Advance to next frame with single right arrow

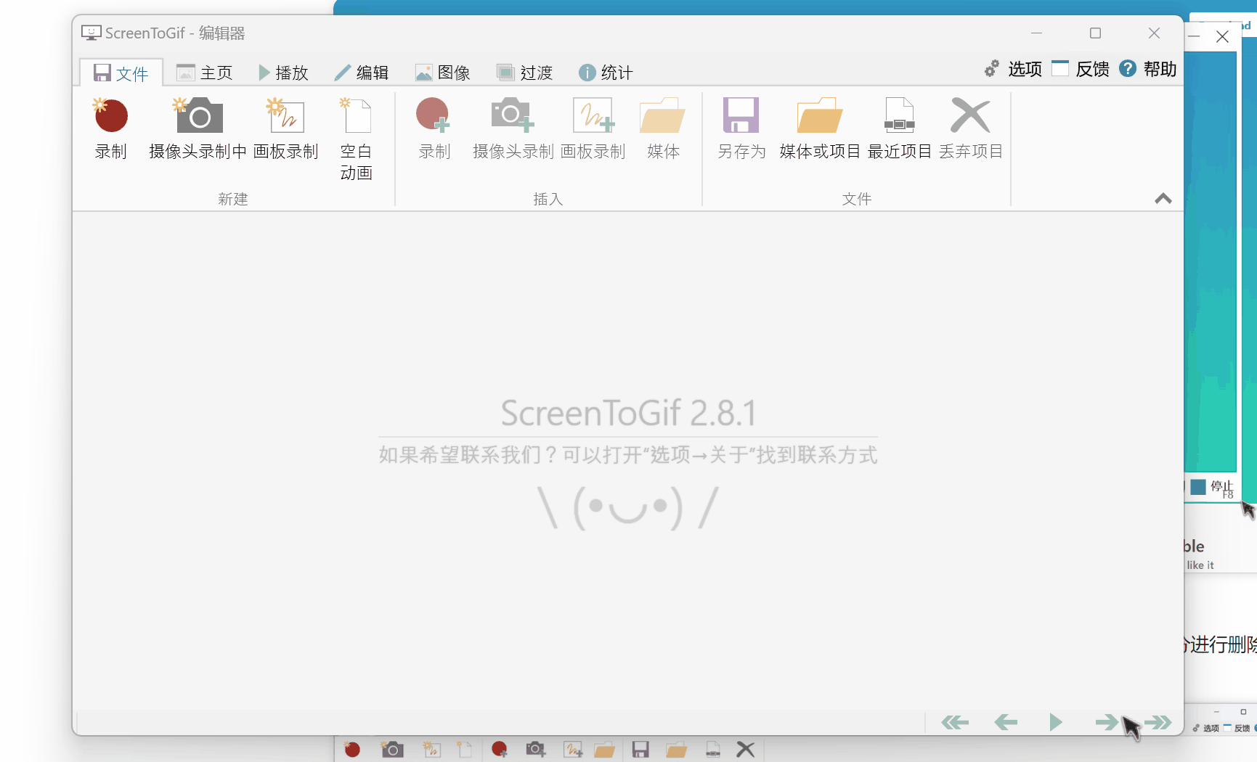click(x=1107, y=722)
